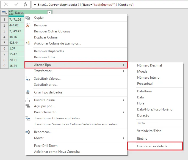The width and height of the screenshot is (188, 160).
Task: Expand the Dividir Coluna submenu arrow
Action: pos(124,100)
